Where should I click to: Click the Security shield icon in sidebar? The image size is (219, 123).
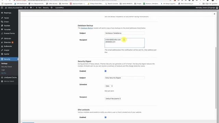pos(2,59)
